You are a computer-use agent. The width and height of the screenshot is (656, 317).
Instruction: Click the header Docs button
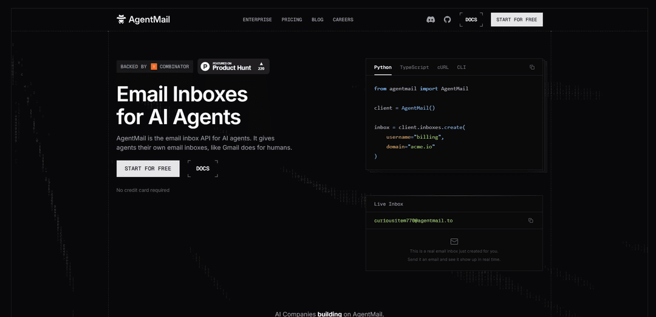471,19
